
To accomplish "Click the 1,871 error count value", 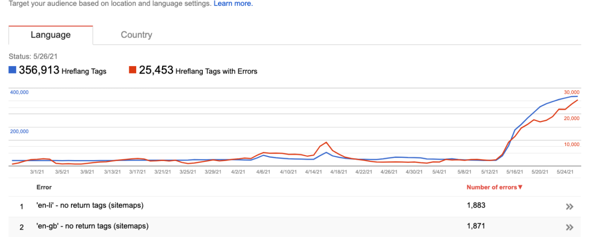I will (476, 226).
